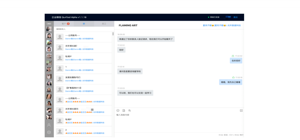Viewport: 300px width, 140px height.
Task: Select the 【矿集服务012】 group
Action: click(83, 89)
